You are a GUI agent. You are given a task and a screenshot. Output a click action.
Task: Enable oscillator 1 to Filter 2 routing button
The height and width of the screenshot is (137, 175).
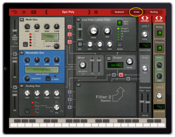pyautogui.click(x=70, y=92)
